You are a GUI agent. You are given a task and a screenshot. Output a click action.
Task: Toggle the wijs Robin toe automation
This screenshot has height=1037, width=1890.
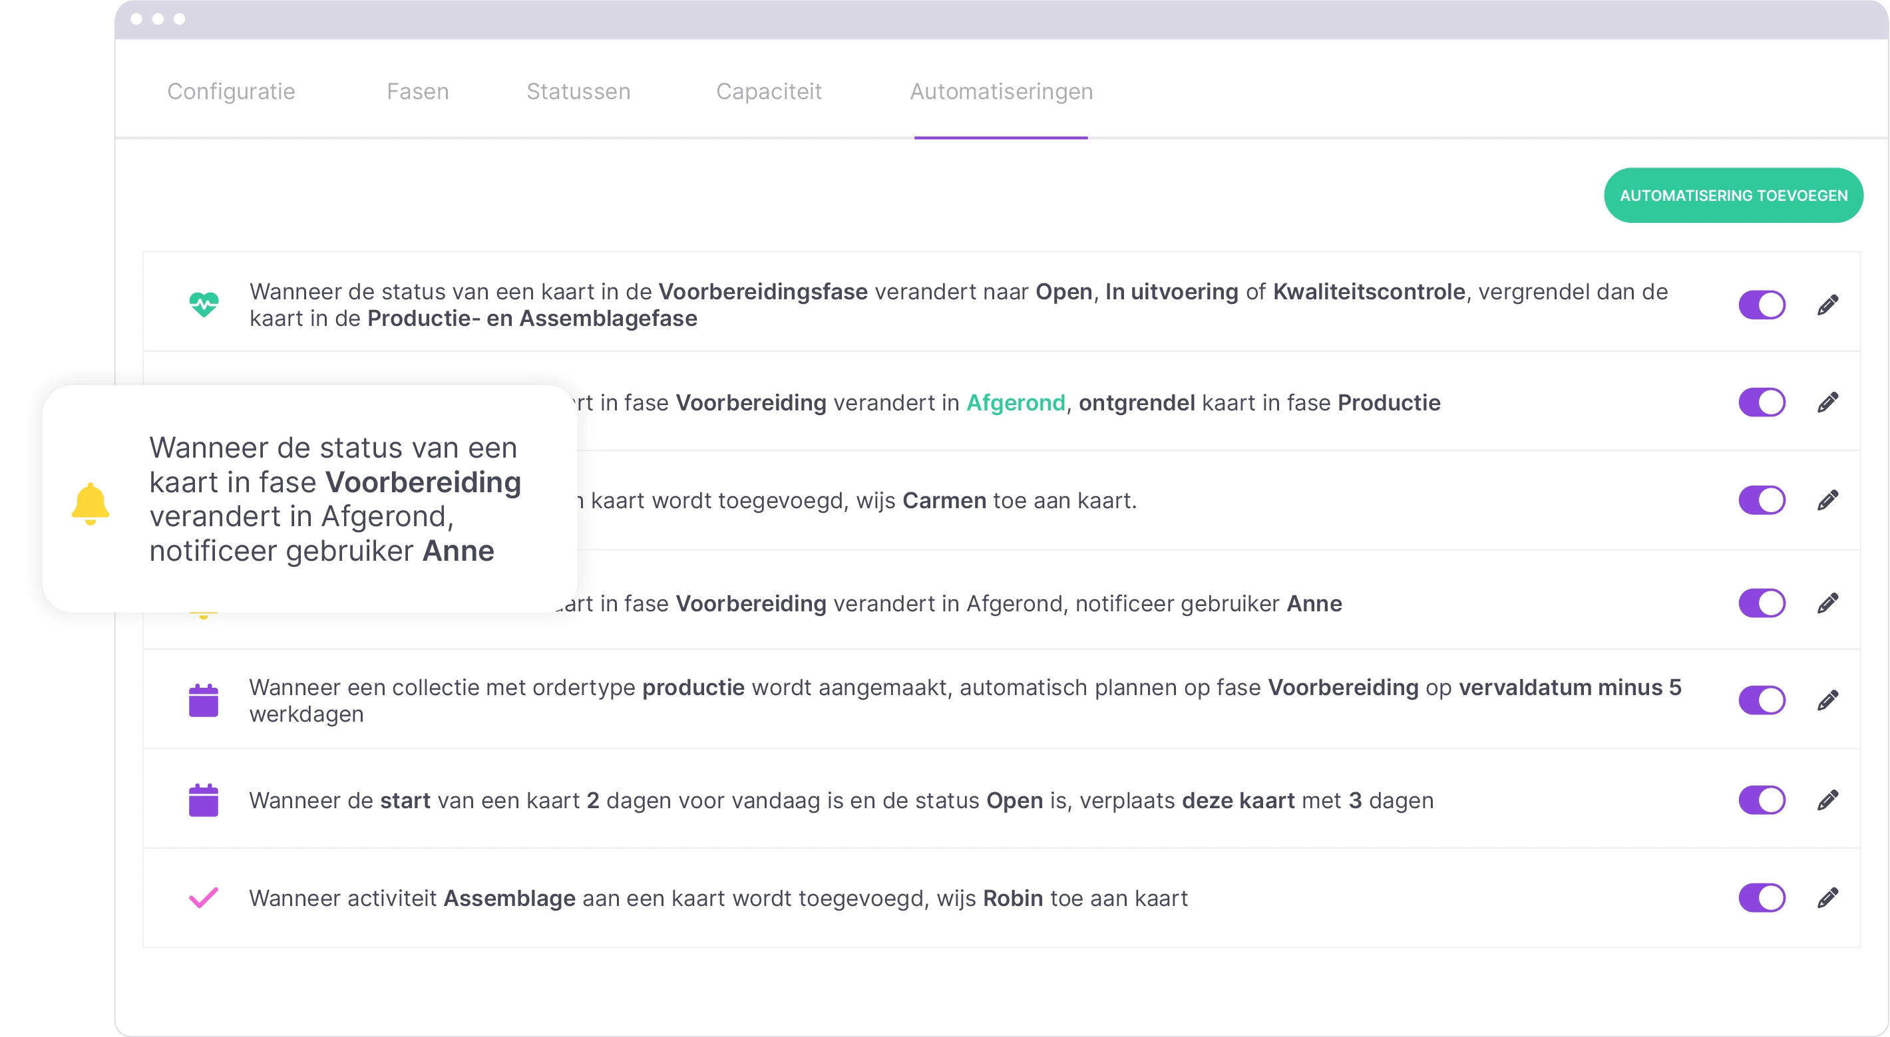coord(1762,898)
